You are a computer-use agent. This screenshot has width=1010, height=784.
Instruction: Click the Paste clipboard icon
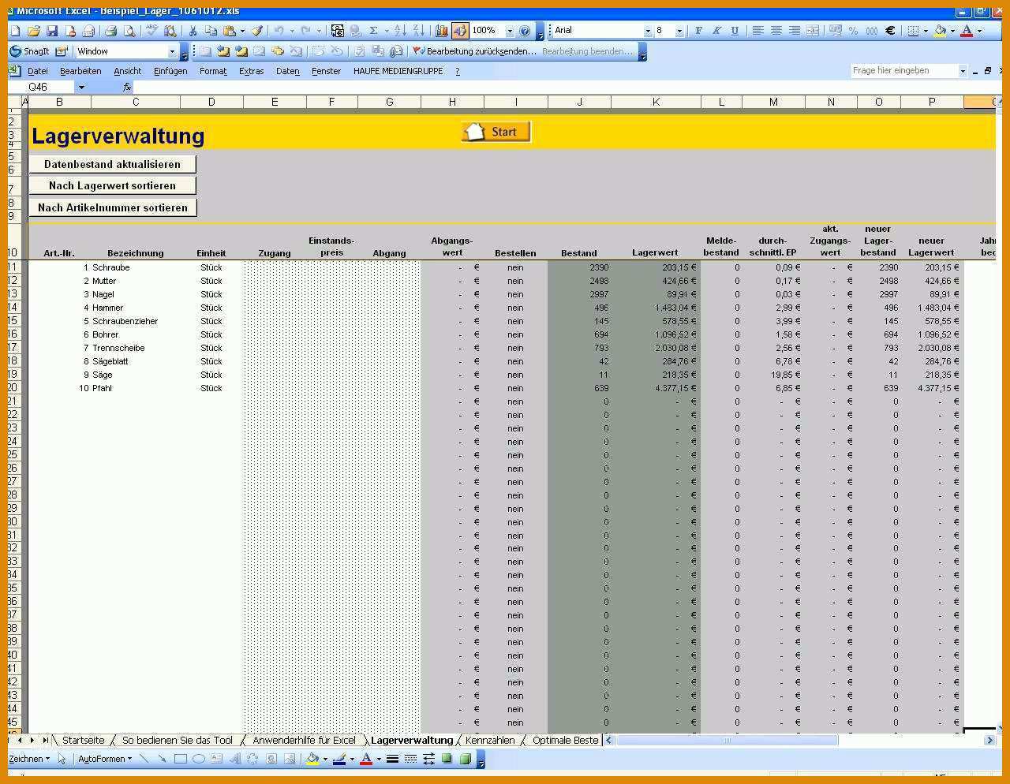pos(229,31)
